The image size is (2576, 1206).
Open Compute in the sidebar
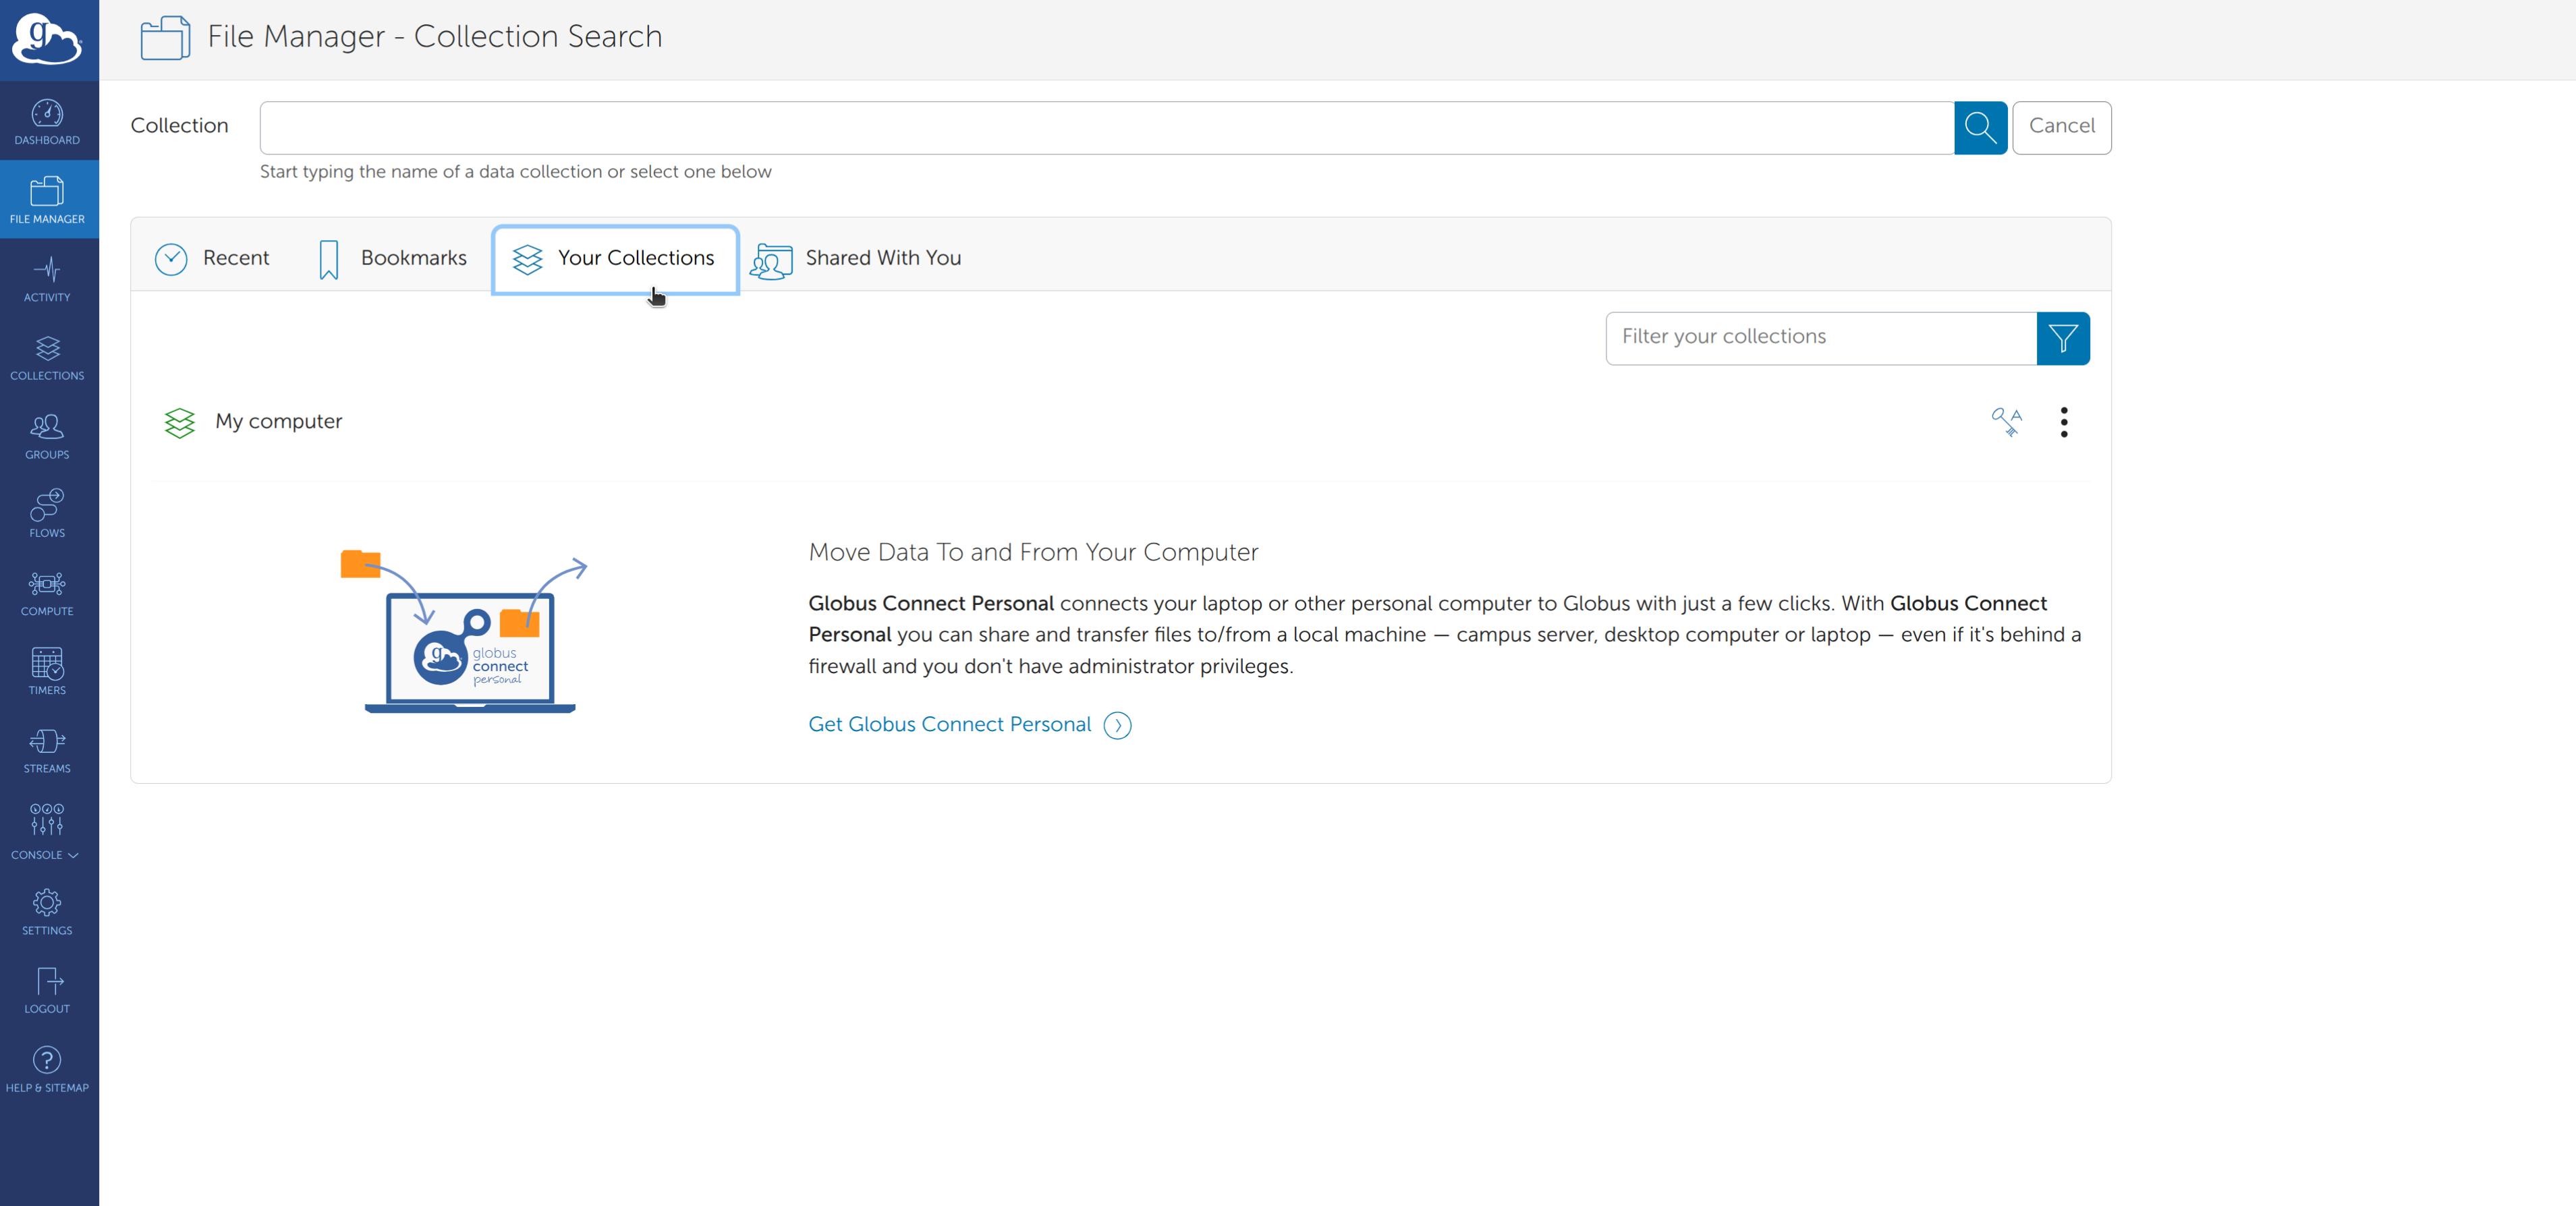[x=48, y=593]
